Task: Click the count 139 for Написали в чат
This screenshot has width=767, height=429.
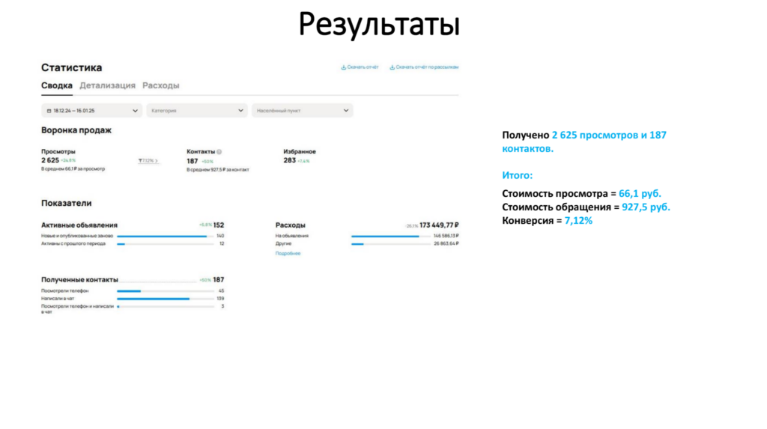Action: pyautogui.click(x=221, y=299)
